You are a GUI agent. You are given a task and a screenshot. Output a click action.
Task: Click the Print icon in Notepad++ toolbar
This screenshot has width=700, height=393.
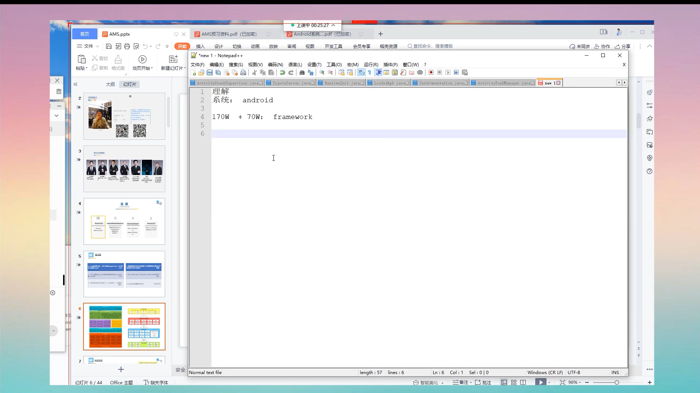click(x=243, y=72)
